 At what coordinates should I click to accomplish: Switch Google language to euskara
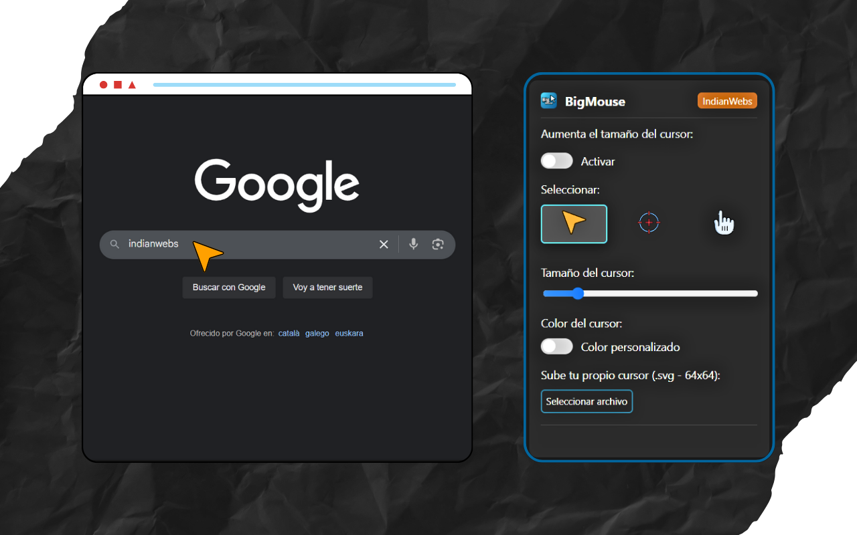349,333
